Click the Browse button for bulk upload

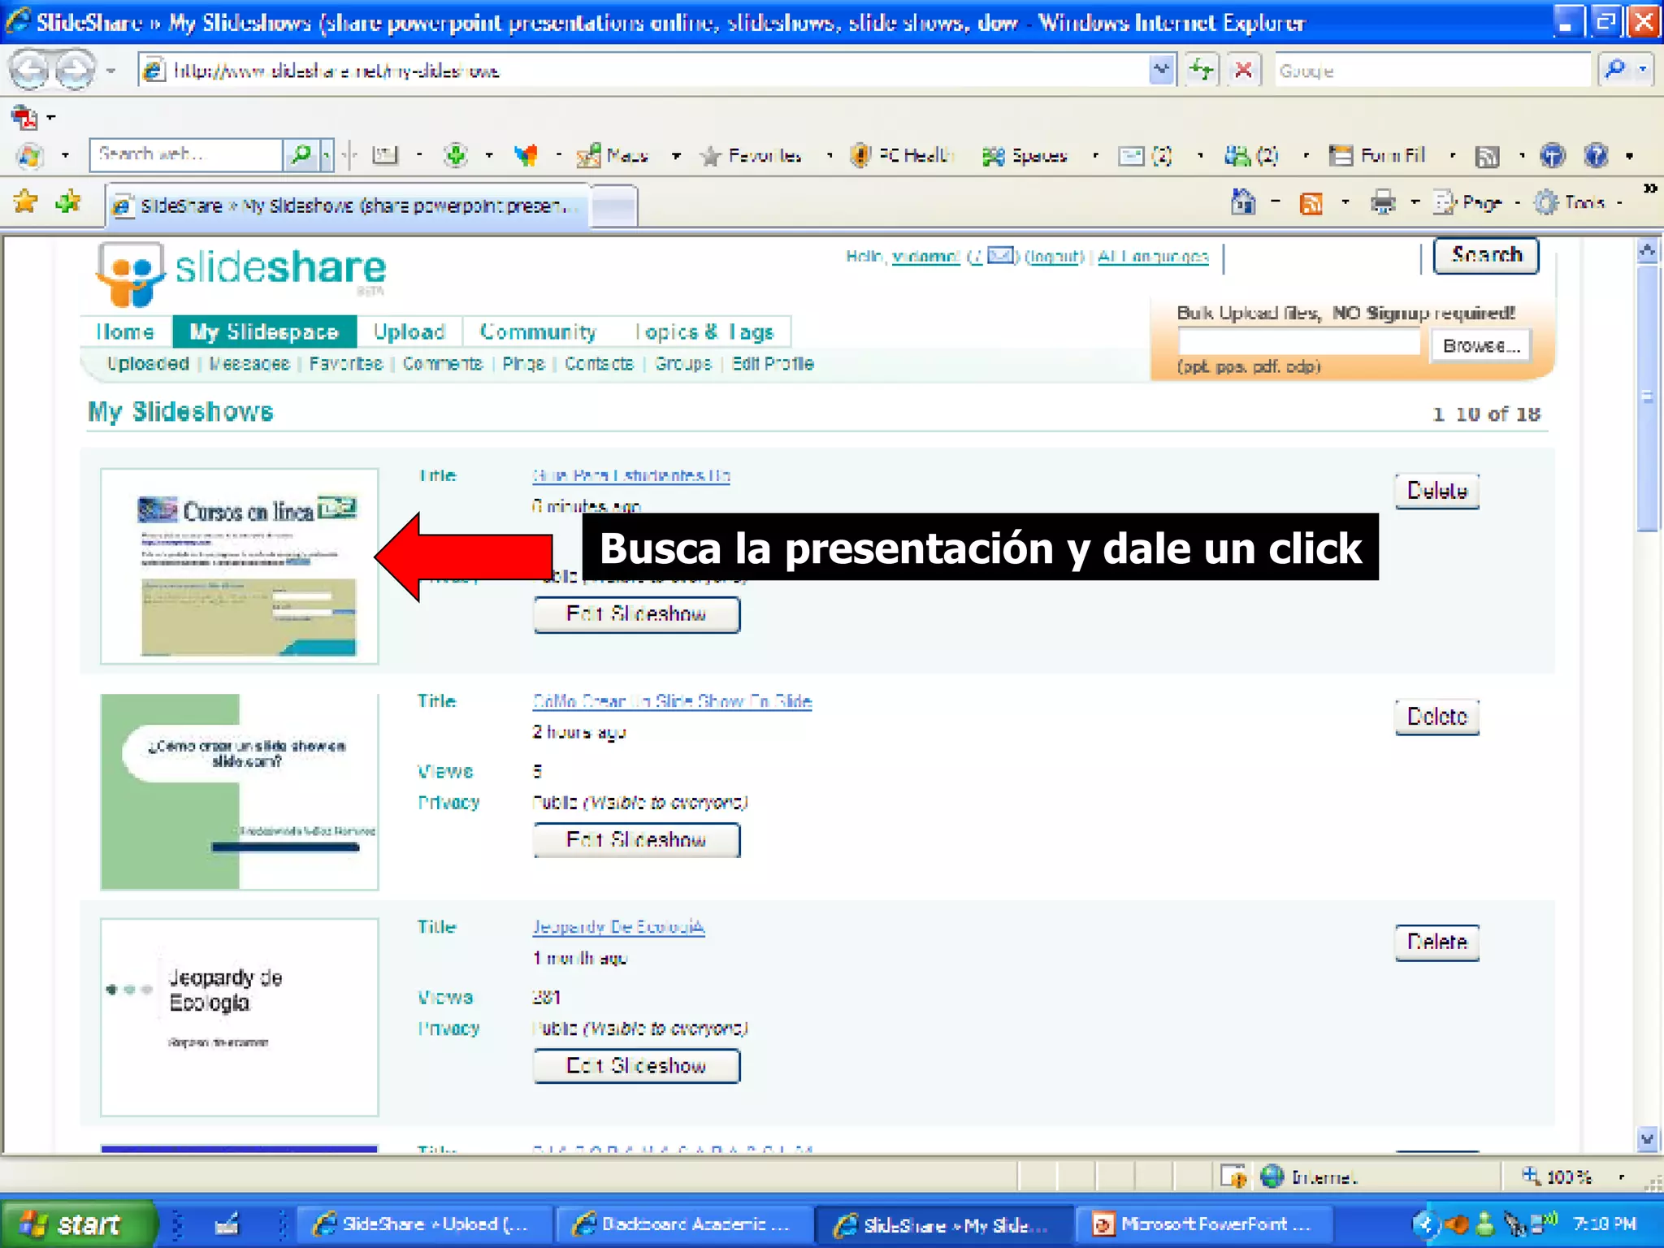click(1481, 345)
